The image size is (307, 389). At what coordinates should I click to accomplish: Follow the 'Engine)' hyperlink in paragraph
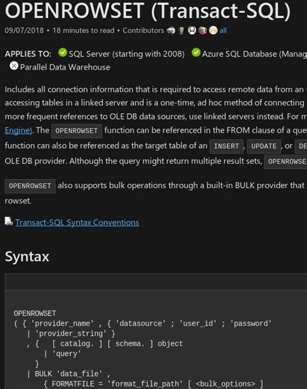click(x=19, y=131)
